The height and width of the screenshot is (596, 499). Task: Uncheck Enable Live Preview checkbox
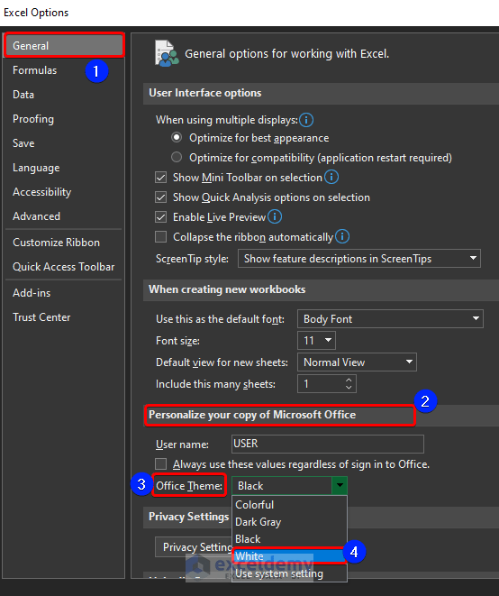point(160,217)
